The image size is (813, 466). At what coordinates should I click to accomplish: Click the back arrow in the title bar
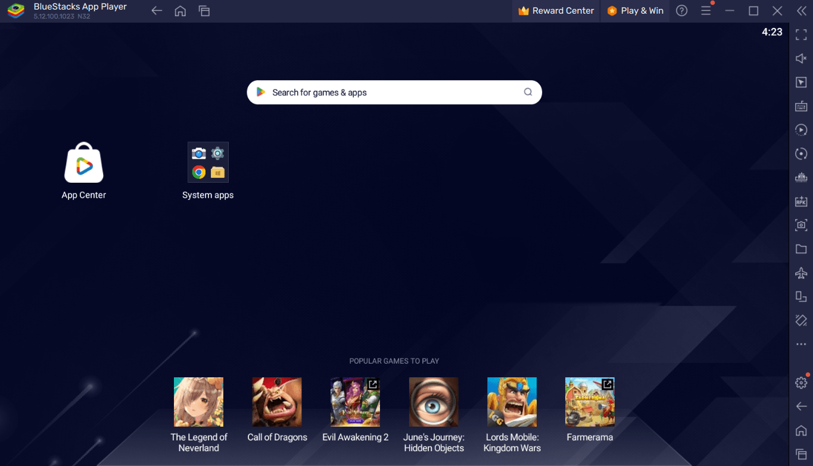157,11
